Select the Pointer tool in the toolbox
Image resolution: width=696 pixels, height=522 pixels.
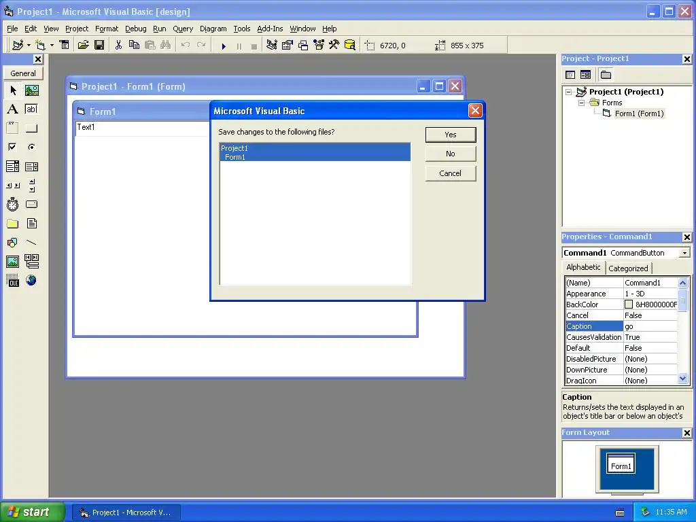13,90
